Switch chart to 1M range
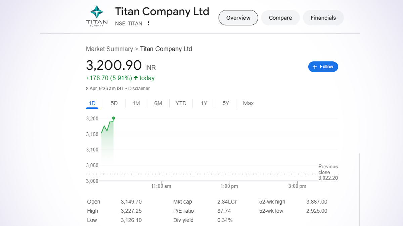The height and width of the screenshot is (226, 403). click(136, 103)
